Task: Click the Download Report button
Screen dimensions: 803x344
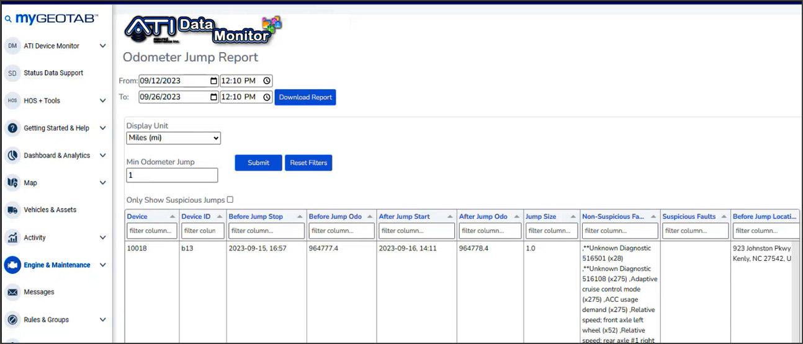Action: click(305, 97)
